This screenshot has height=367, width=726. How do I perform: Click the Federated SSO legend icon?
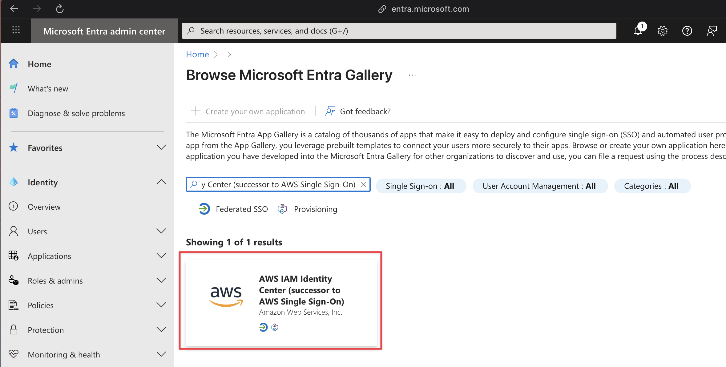(x=204, y=209)
